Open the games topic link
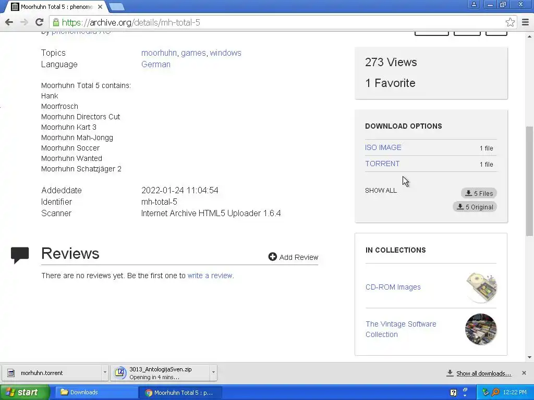Viewport: 534px width, 400px height. point(193,53)
